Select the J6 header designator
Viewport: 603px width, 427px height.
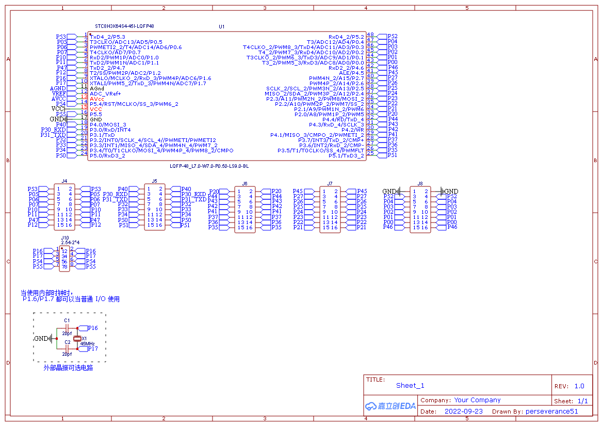click(x=245, y=183)
